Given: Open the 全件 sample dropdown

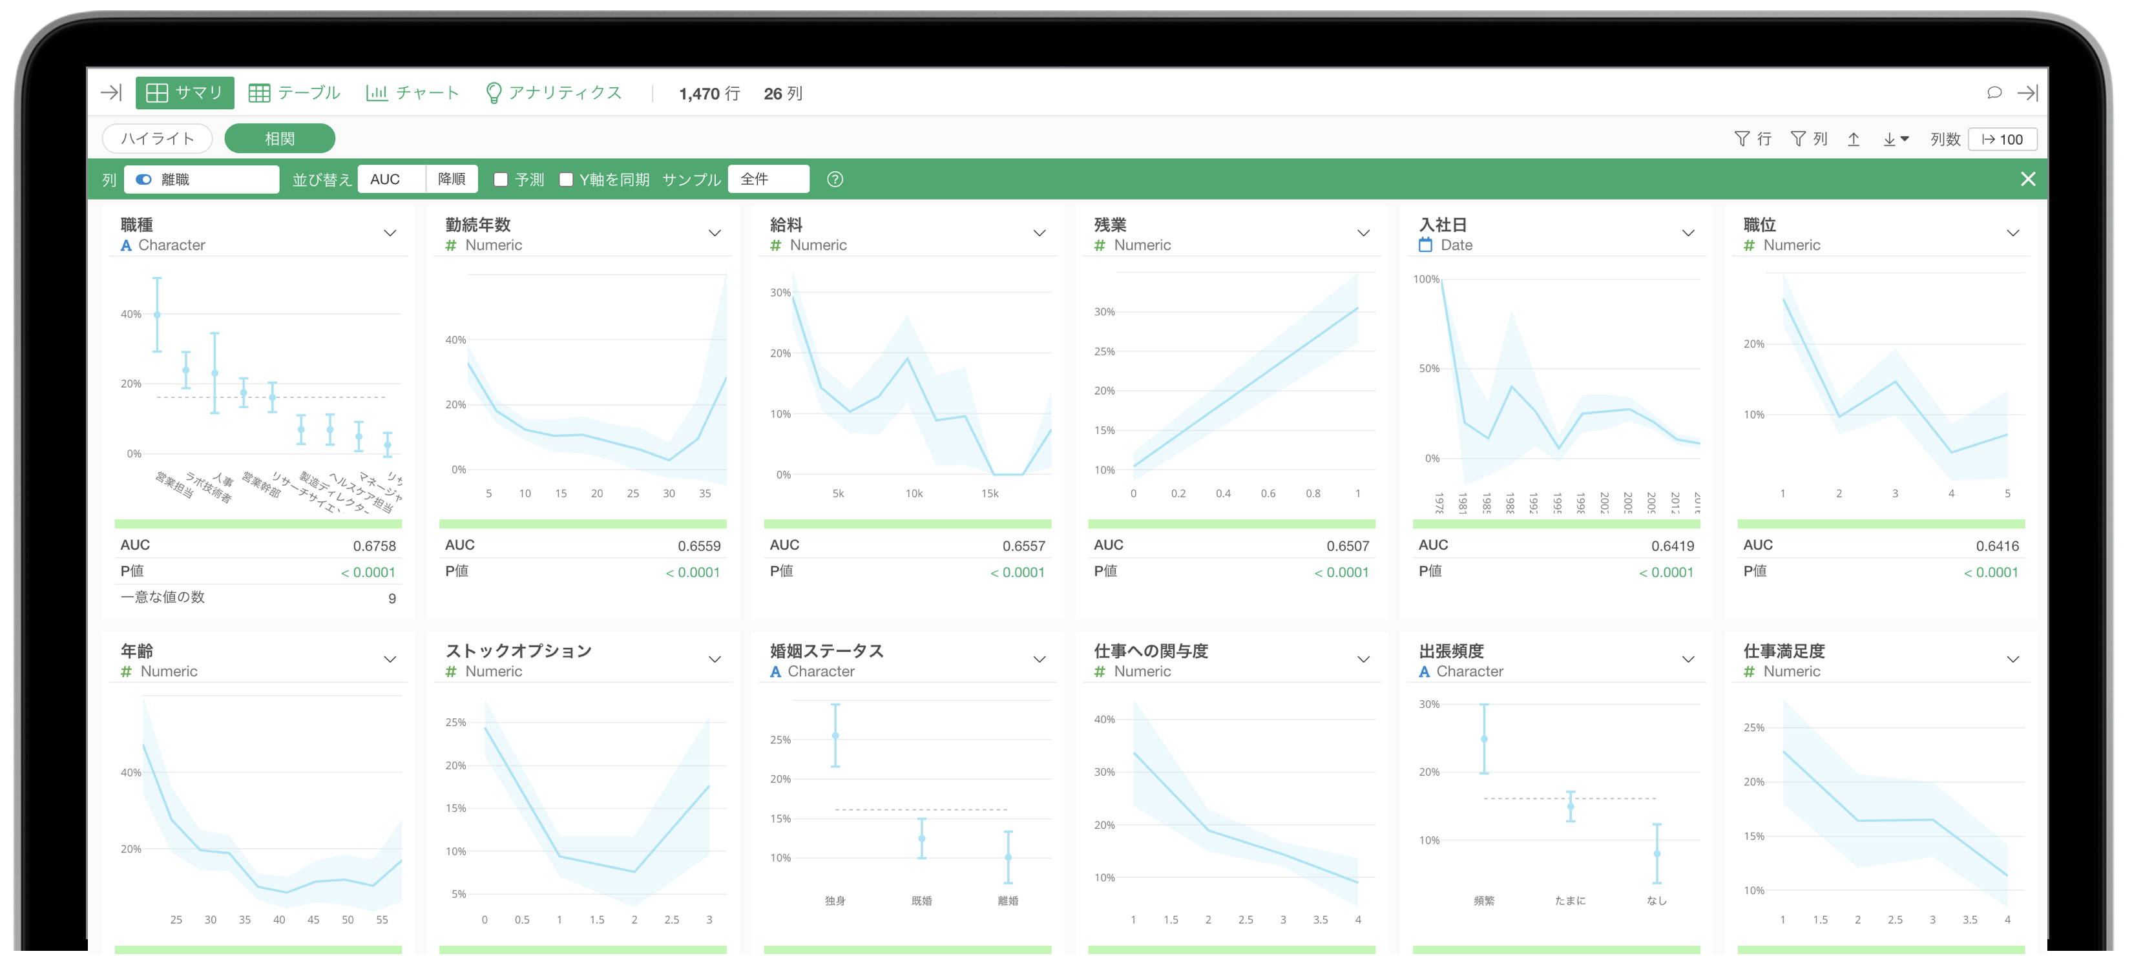Looking at the screenshot, I should 768,180.
